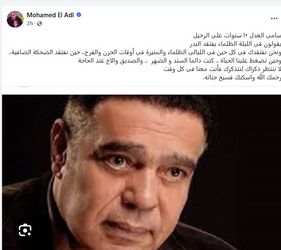Open the post's 2h timestamp
Viewport: 281px width, 250px height.
coord(30,23)
